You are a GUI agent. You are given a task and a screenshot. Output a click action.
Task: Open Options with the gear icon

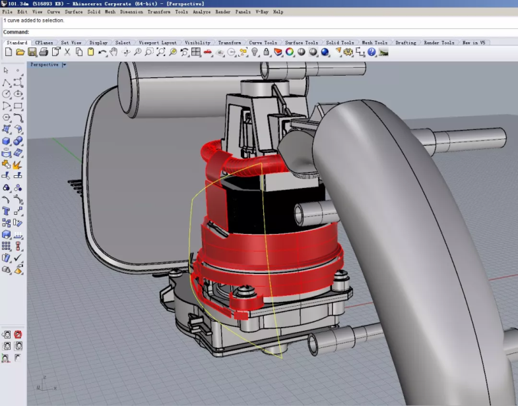point(348,52)
